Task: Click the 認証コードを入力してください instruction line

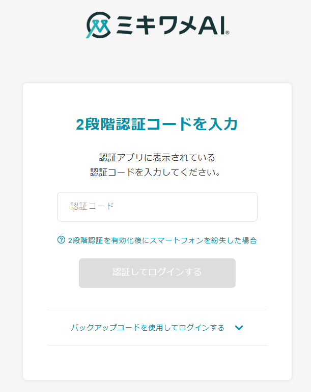Action: (157, 173)
